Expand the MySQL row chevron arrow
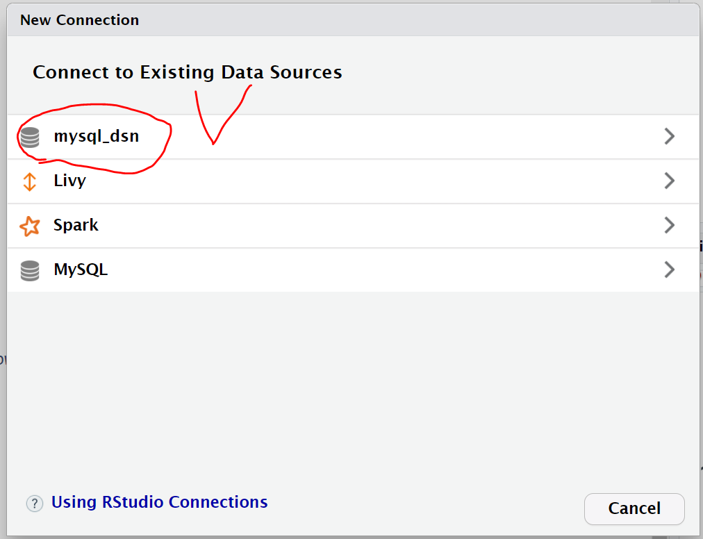The width and height of the screenshot is (703, 539). 670,269
